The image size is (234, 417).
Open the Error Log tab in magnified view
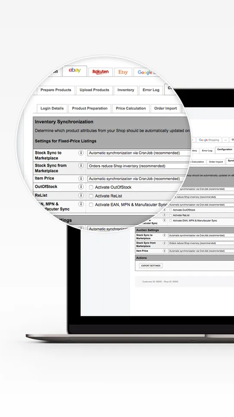[x=151, y=90]
